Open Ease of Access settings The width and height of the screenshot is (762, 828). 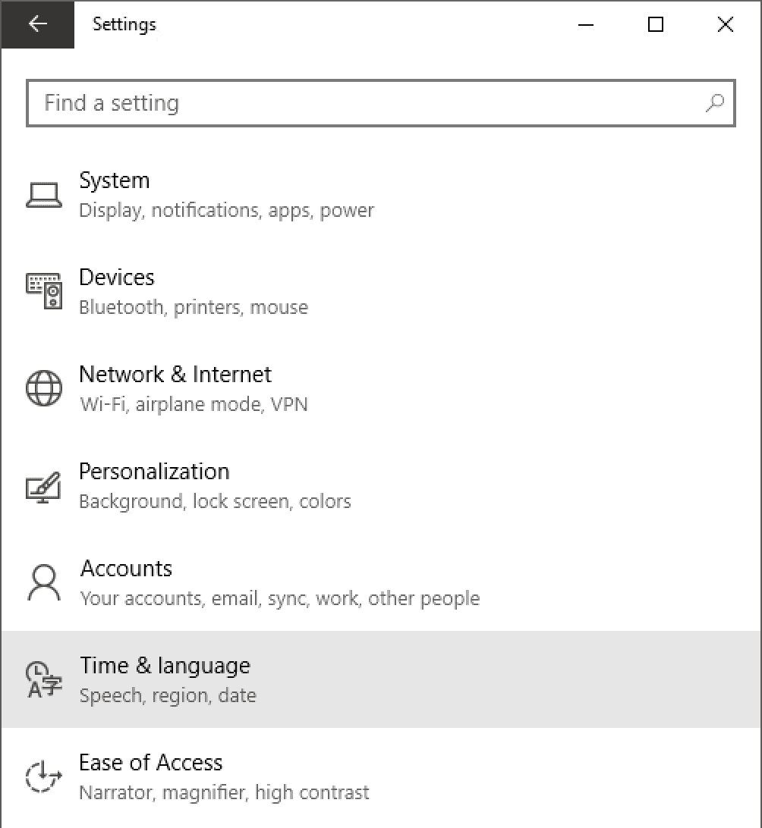(x=380, y=776)
